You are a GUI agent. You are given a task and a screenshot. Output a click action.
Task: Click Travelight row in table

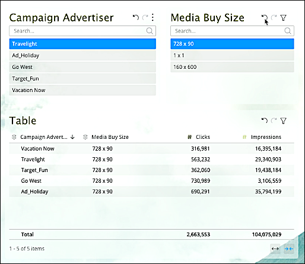pos(151,159)
